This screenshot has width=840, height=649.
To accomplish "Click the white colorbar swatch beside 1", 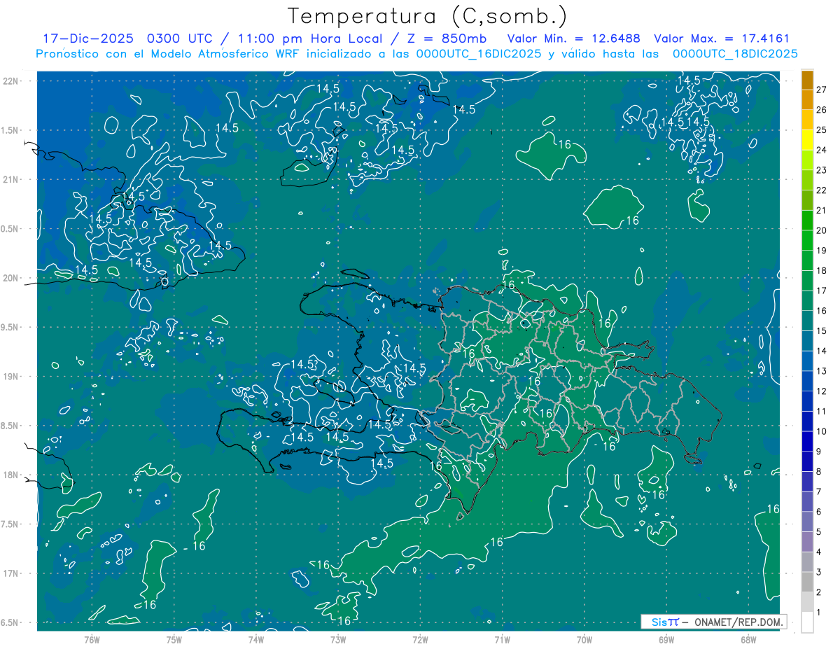I will click(807, 622).
